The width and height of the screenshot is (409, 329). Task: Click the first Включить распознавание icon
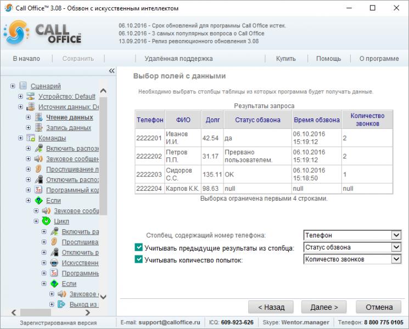point(38,148)
